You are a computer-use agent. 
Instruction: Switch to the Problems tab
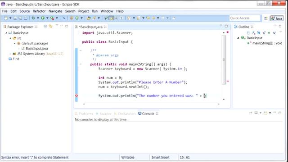(x=84, y=114)
